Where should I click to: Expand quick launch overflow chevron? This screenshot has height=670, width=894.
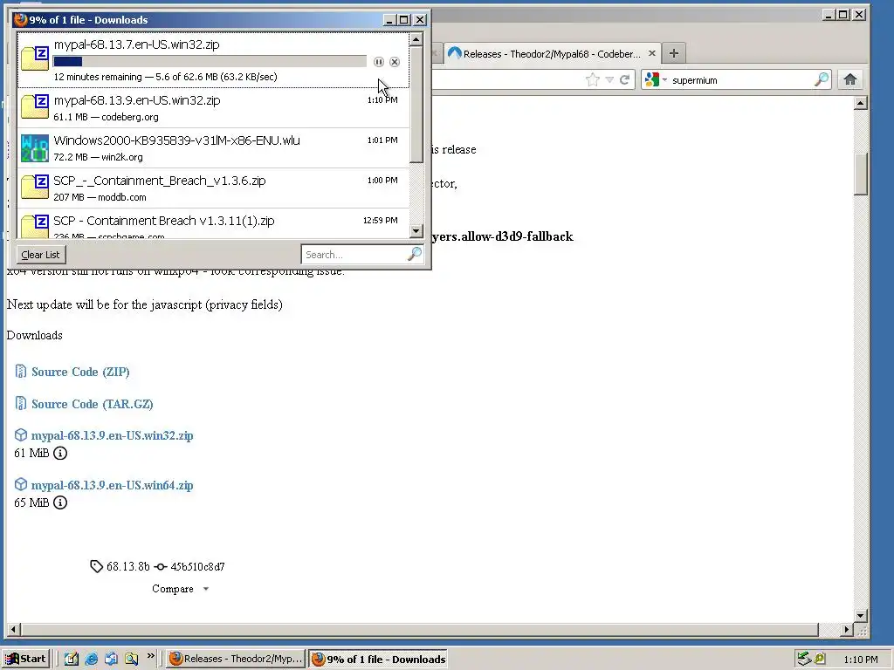[x=150, y=656]
